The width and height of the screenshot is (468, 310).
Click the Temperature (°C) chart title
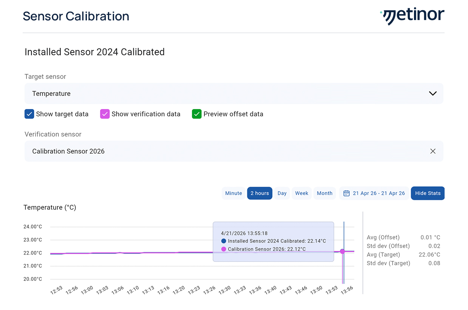pyautogui.click(x=50, y=207)
